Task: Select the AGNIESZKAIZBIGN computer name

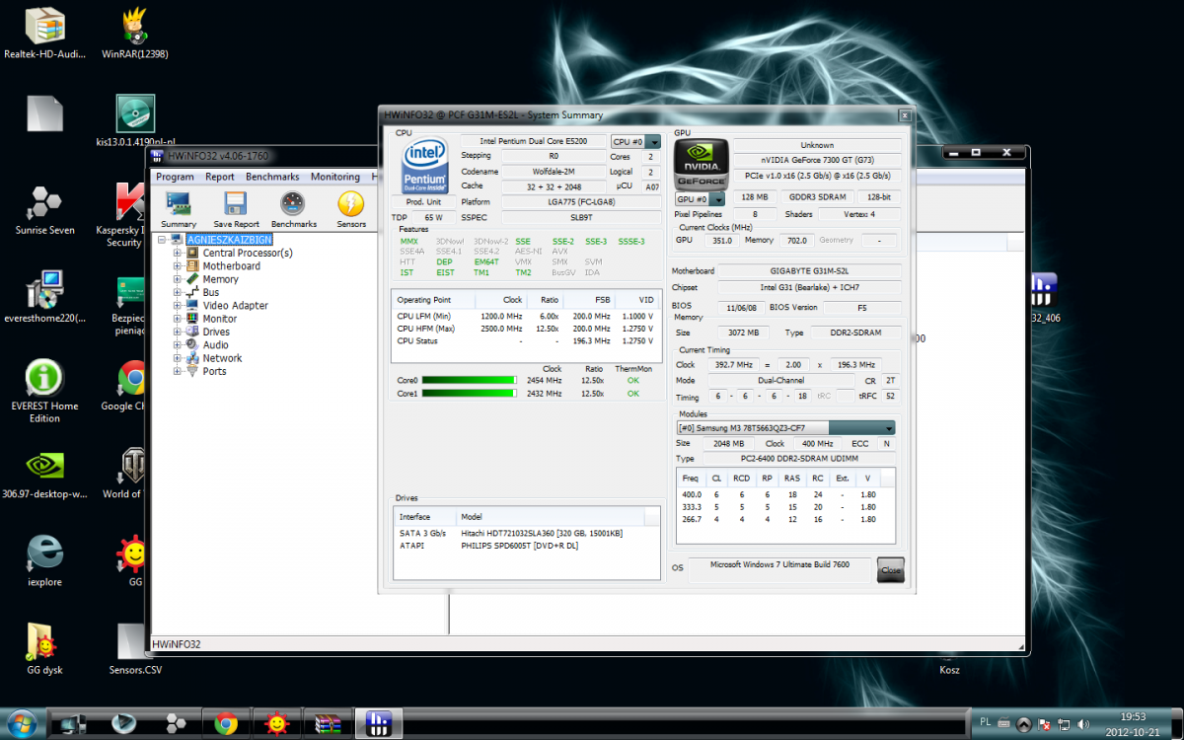Action: pyautogui.click(x=229, y=240)
